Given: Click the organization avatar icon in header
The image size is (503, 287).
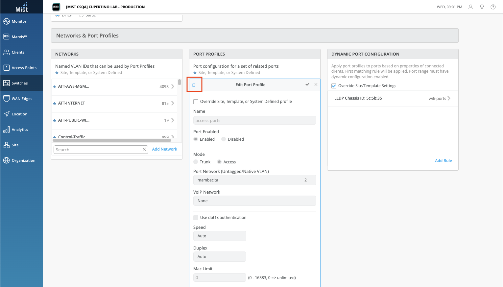Looking at the screenshot, I should [56, 7].
